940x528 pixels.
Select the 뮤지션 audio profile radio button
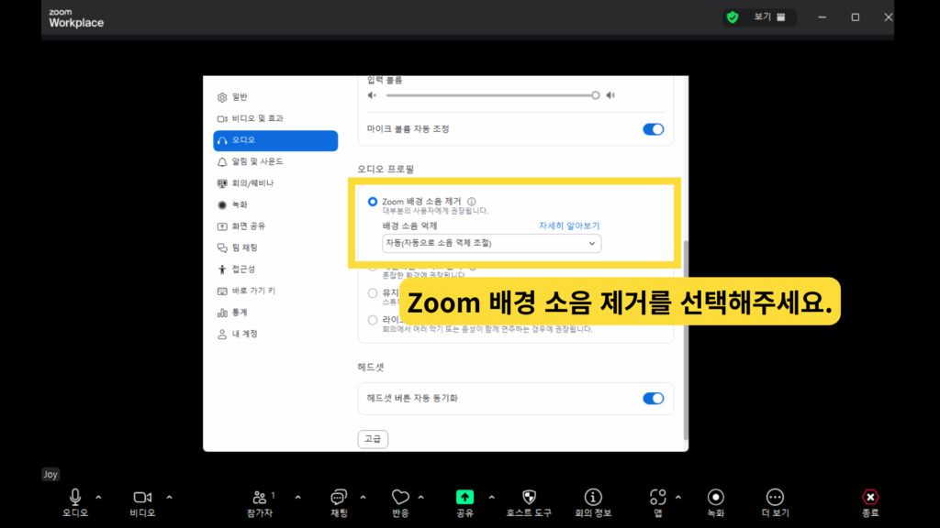point(373,293)
